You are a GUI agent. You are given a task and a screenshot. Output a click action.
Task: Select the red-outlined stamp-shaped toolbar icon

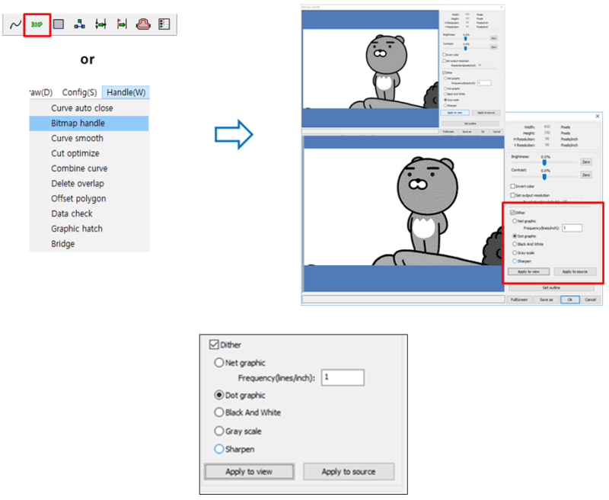tap(143, 24)
